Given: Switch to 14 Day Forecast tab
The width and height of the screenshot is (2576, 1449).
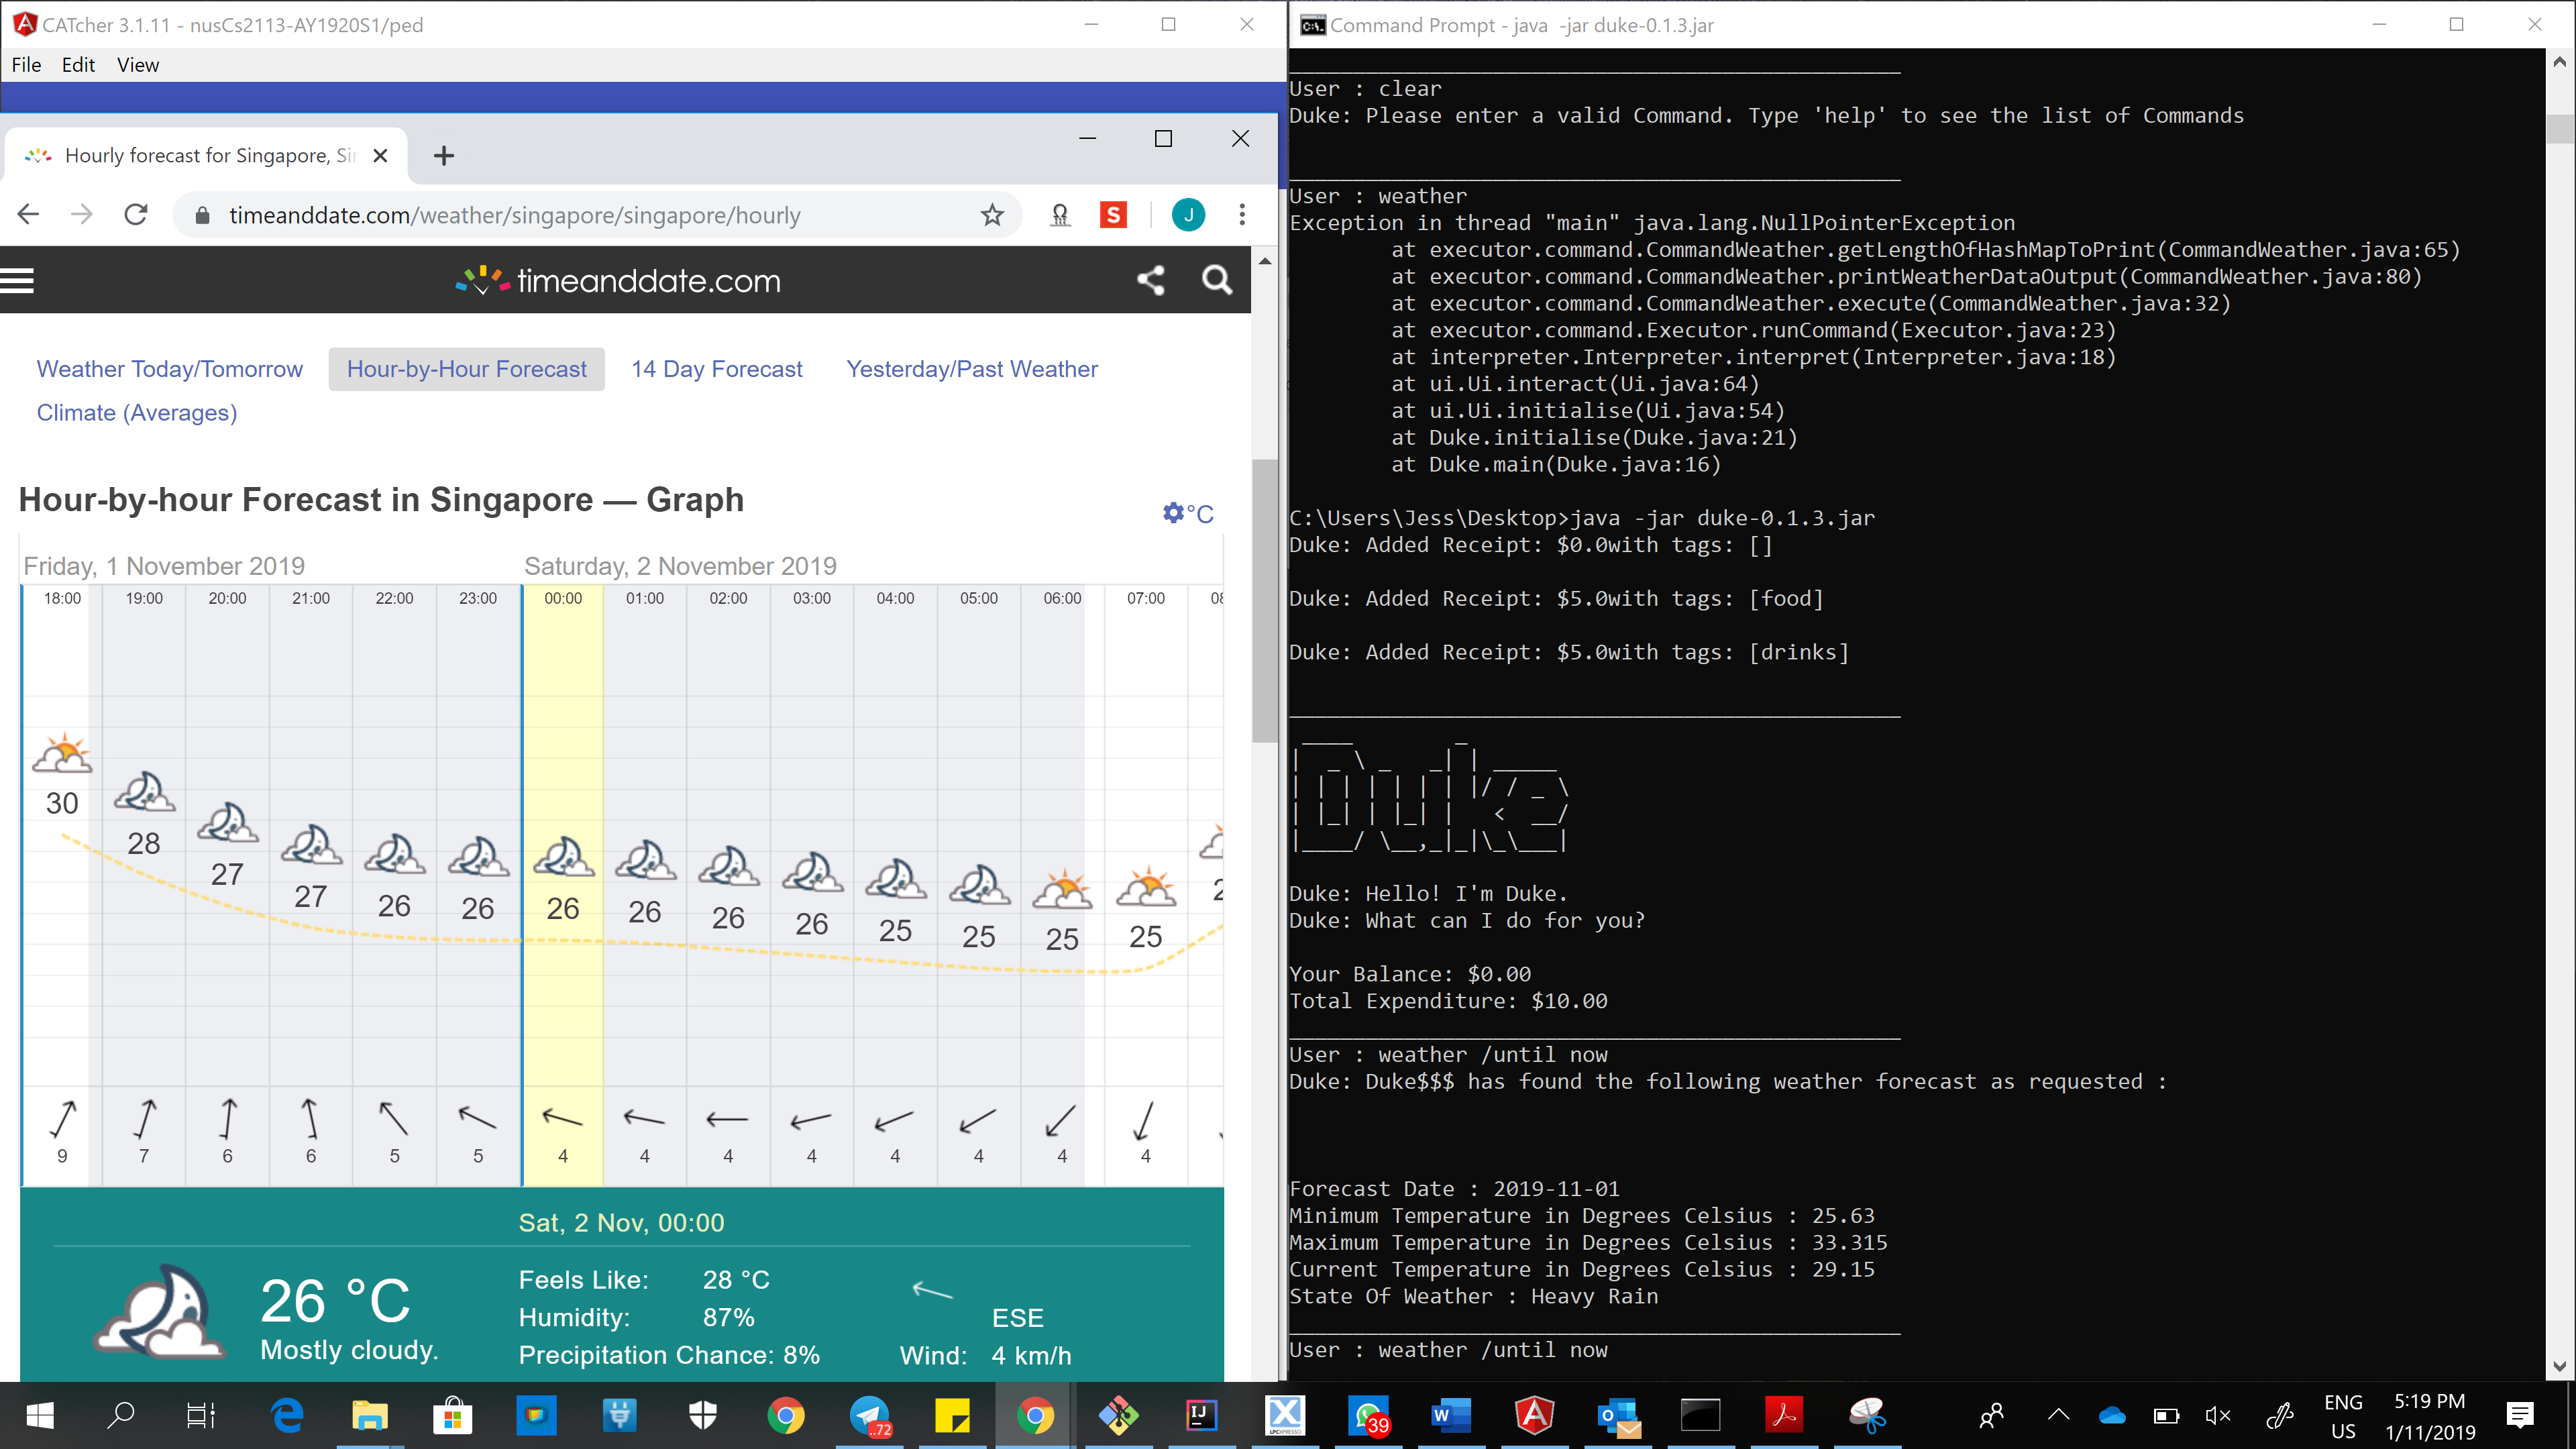Looking at the screenshot, I should click(x=716, y=369).
